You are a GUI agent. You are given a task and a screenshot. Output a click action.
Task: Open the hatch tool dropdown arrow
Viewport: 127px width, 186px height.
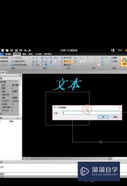[x=39, y=65]
